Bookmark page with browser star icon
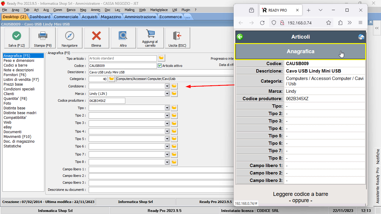This screenshot has width=381, height=214. click(x=329, y=23)
